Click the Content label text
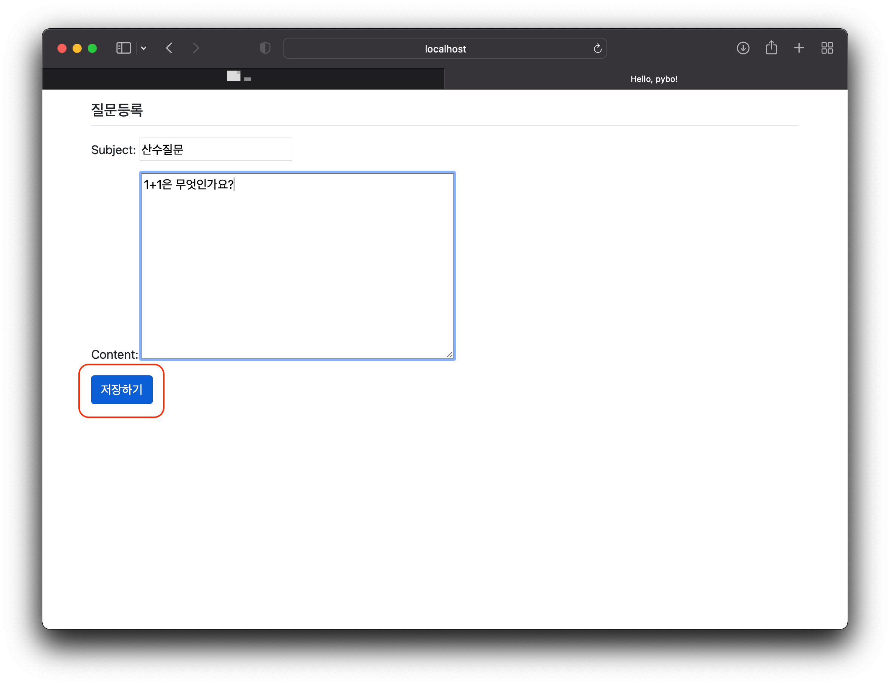 114,355
